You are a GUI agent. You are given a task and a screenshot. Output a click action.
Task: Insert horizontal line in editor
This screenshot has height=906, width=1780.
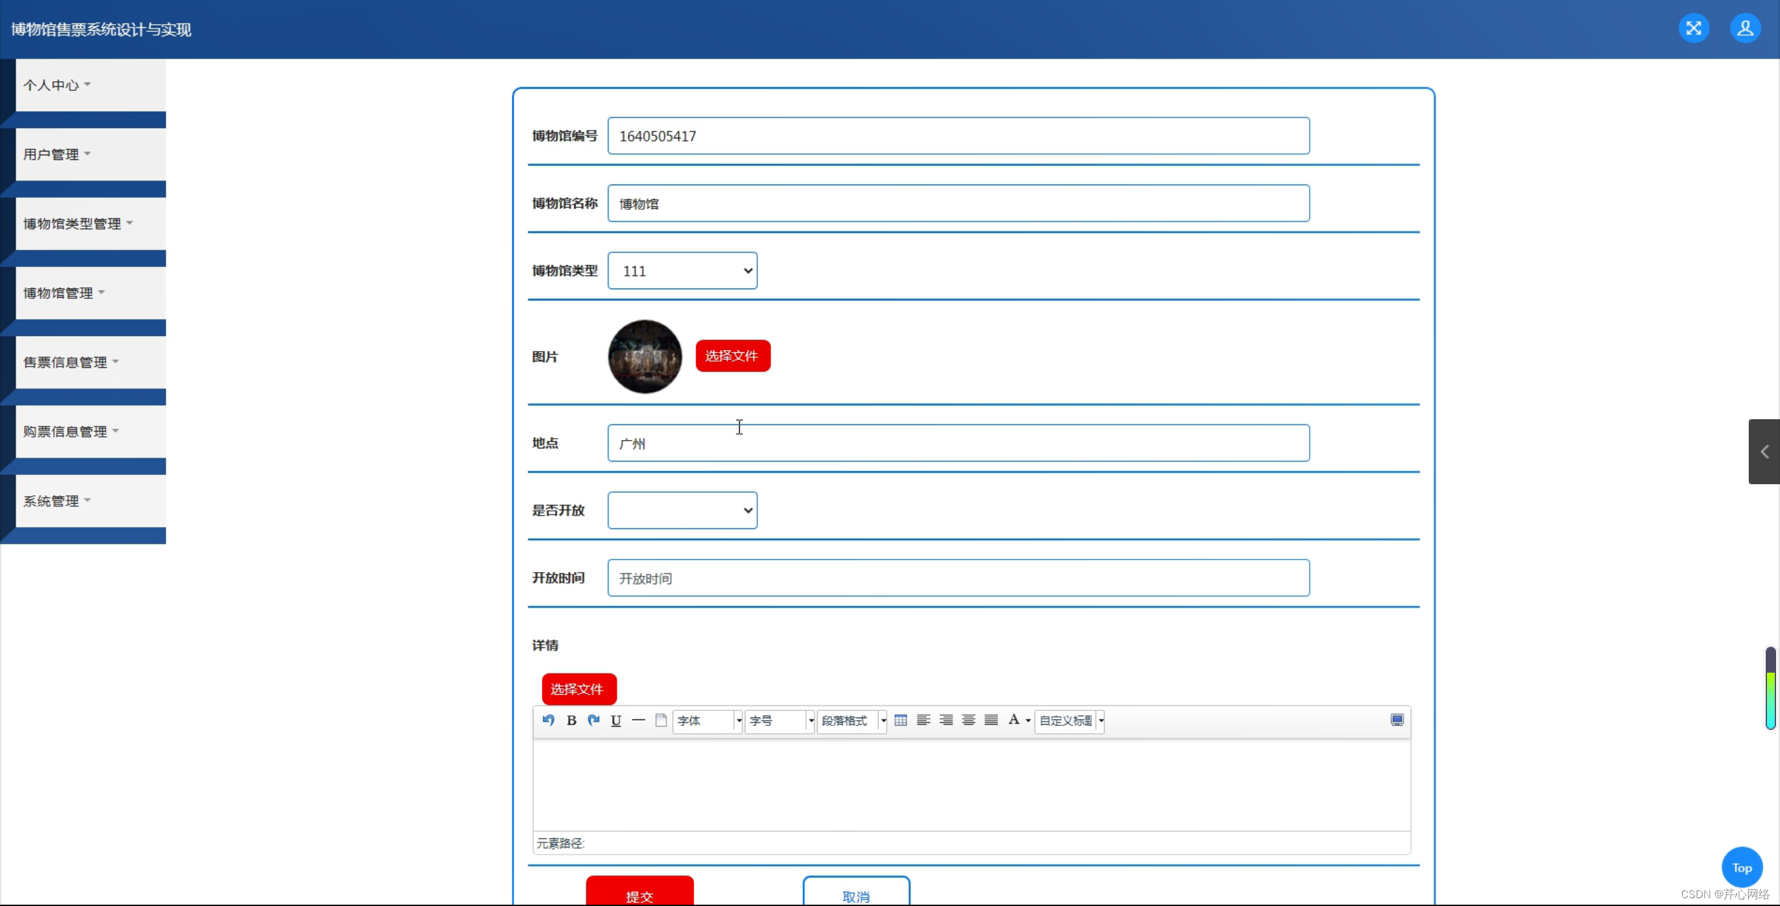[x=638, y=720]
